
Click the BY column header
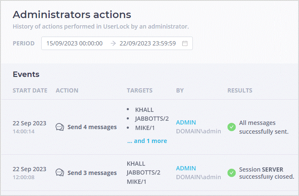[180, 90]
